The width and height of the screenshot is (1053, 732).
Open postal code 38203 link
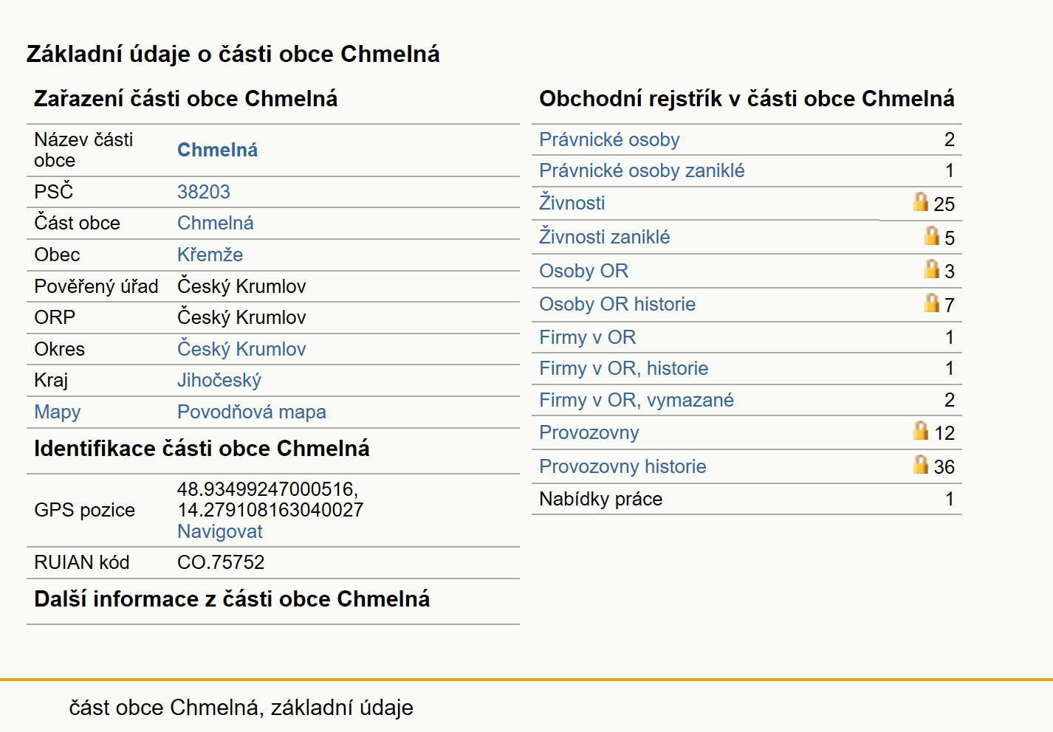pyautogui.click(x=203, y=192)
